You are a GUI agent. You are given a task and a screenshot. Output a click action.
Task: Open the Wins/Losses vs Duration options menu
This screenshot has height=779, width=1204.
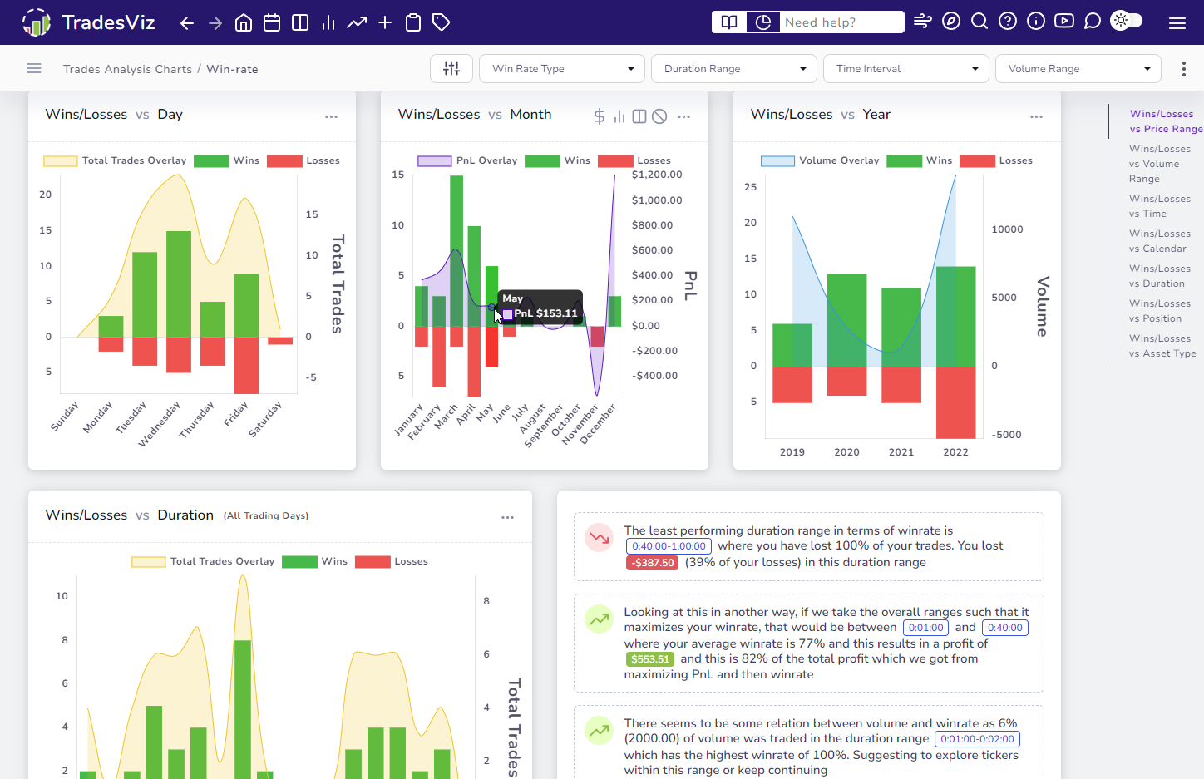[508, 518]
